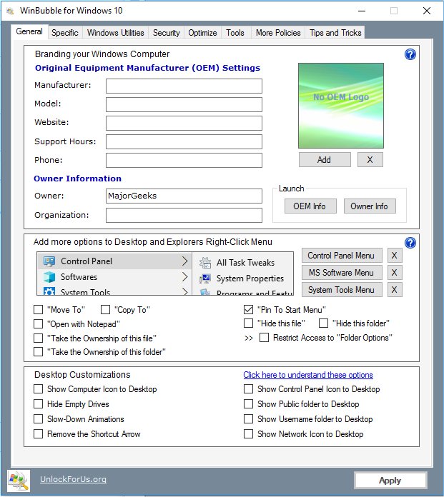This screenshot has height=497, width=444.
Task: Open "Click here to understand these options" link
Action: point(308,375)
